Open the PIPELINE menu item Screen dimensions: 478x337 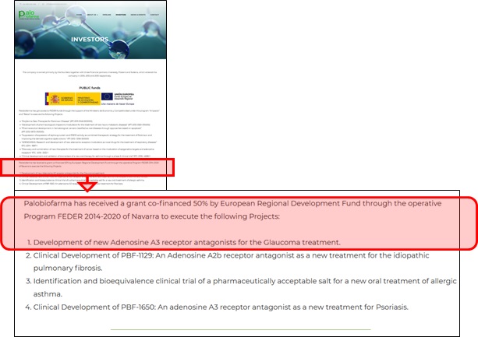point(107,15)
